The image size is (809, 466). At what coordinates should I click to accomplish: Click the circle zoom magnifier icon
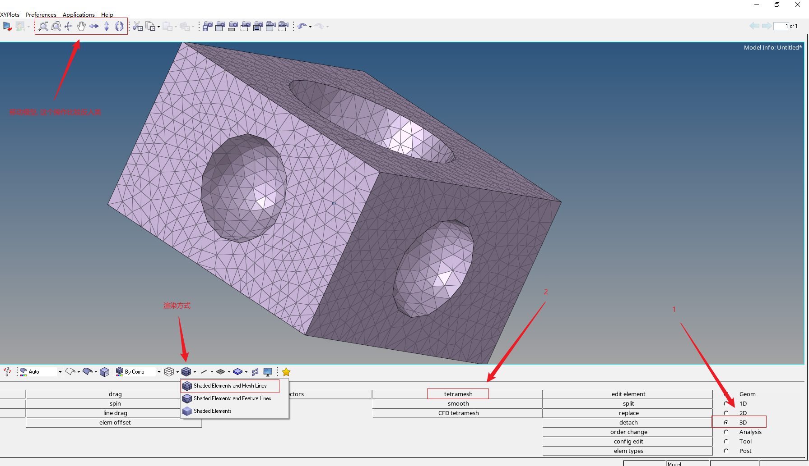(43, 27)
